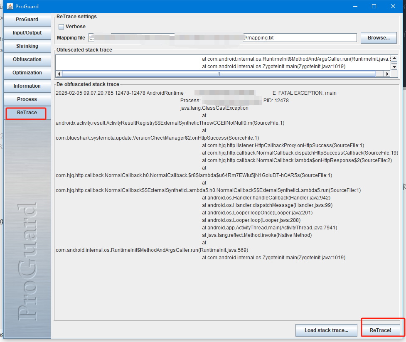Minimize the ProGuard window
This screenshot has height=342, width=406.
[x=355, y=6]
